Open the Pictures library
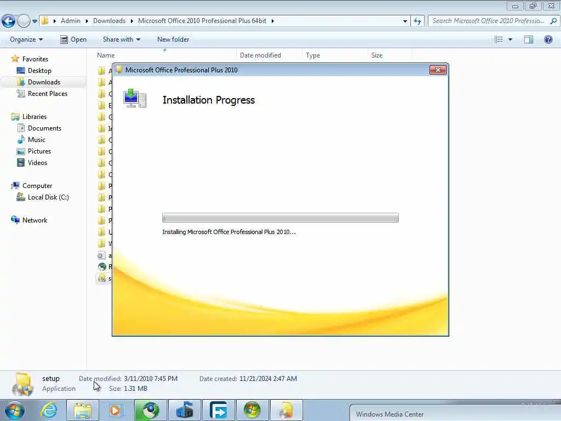 pos(39,151)
